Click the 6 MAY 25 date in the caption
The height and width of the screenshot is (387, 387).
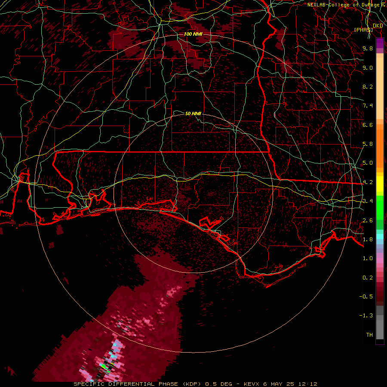278,384
